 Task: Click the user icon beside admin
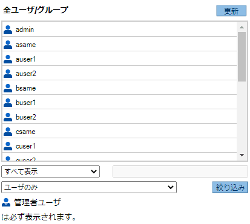point(8,30)
